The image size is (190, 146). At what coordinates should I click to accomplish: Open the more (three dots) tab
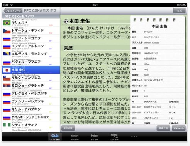pos(134,136)
